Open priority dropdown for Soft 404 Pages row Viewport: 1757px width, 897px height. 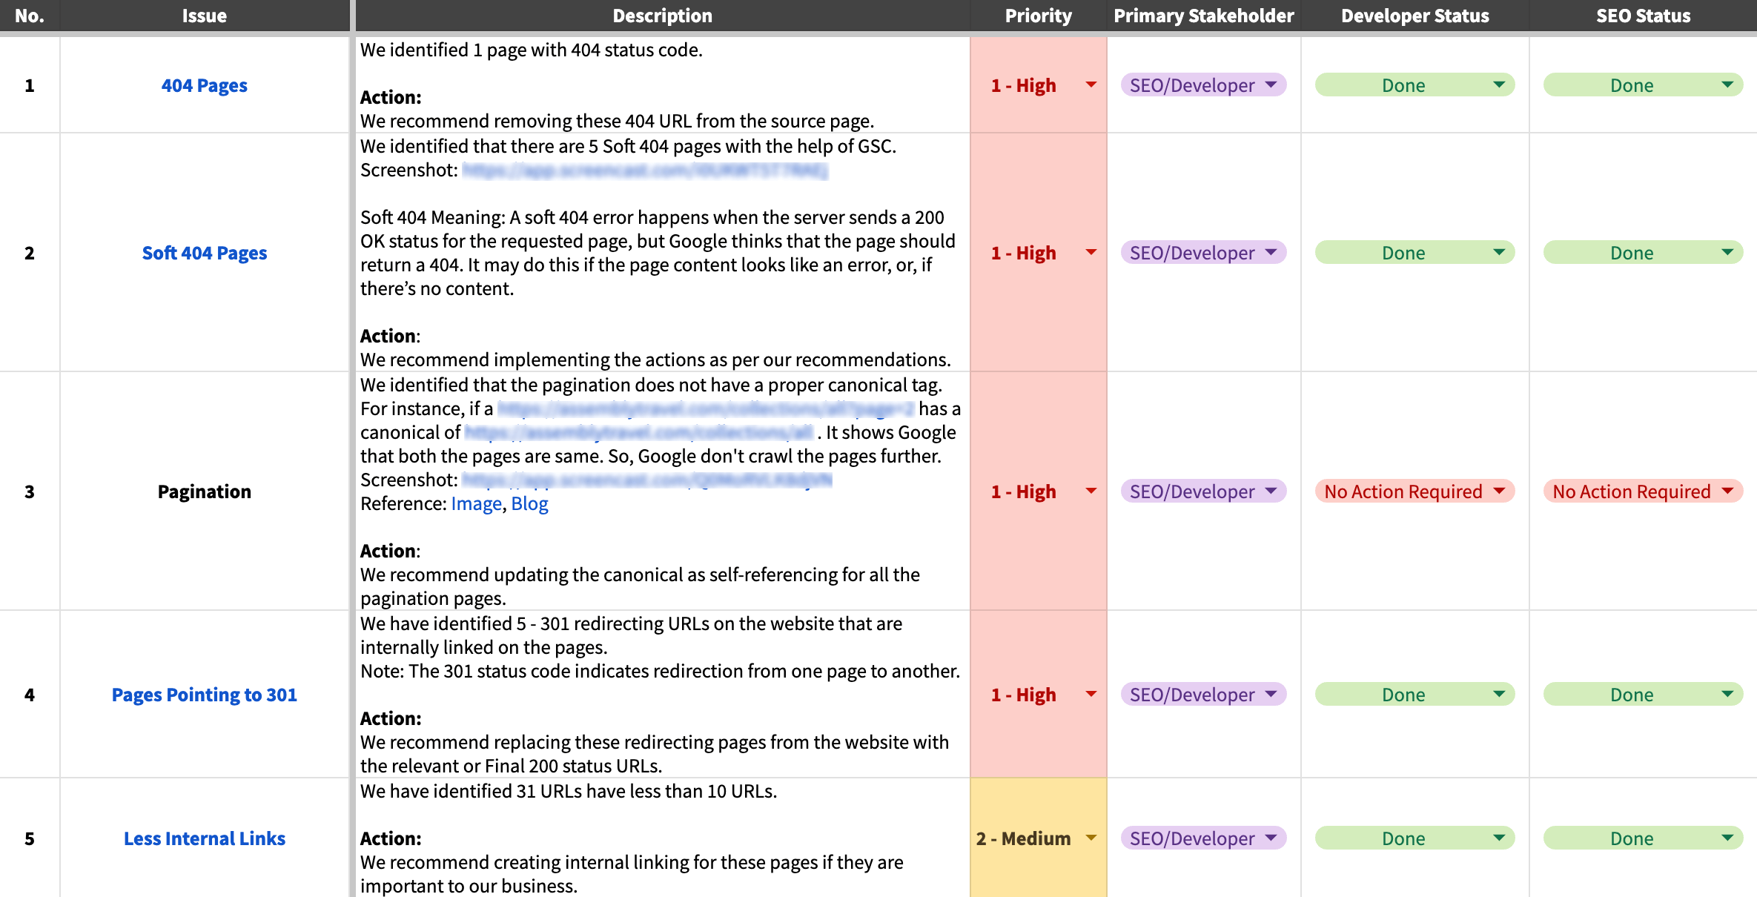point(1091,253)
